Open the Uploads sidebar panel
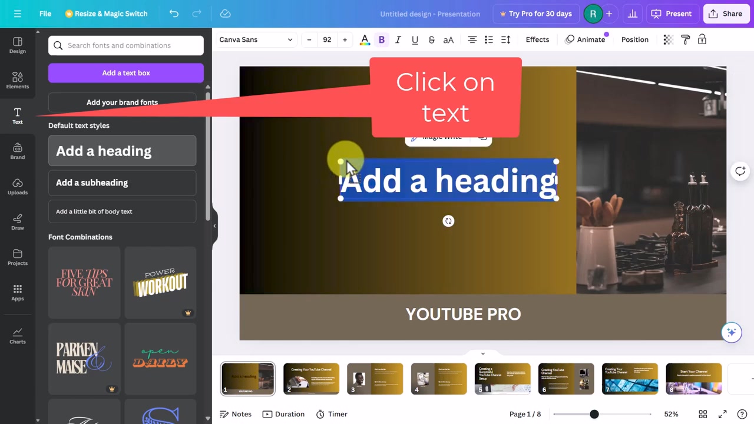Image resolution: width=754 pixels, height=424 pixels. [18, 187]
